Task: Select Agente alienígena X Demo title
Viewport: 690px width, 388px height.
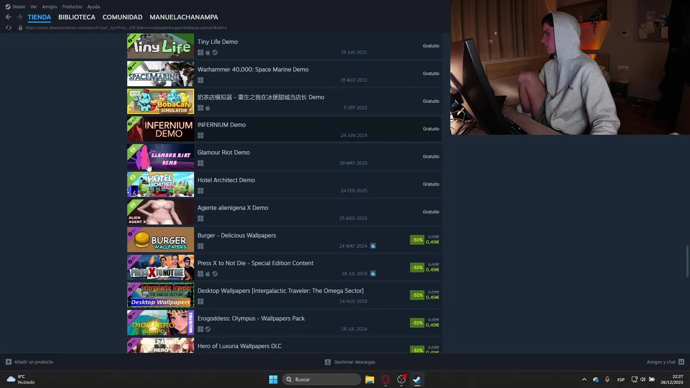Action: coord(232,207)
